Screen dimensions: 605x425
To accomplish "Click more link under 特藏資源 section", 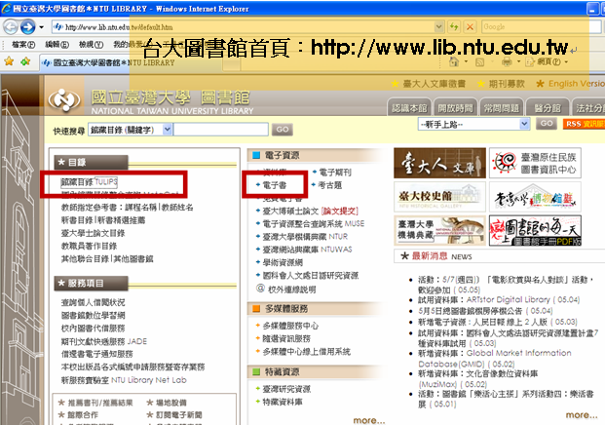I will tap(369, 420).
